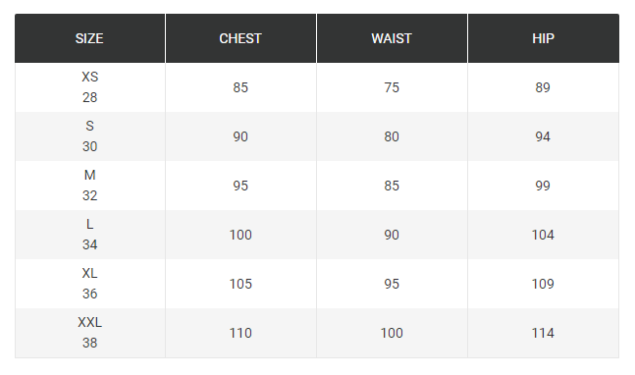
Task: Click hip value 89 in XS row
Action: (x=543, y=87)
